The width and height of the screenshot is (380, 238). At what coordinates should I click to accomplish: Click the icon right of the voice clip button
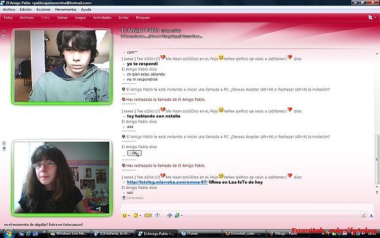tap(170, 215)
